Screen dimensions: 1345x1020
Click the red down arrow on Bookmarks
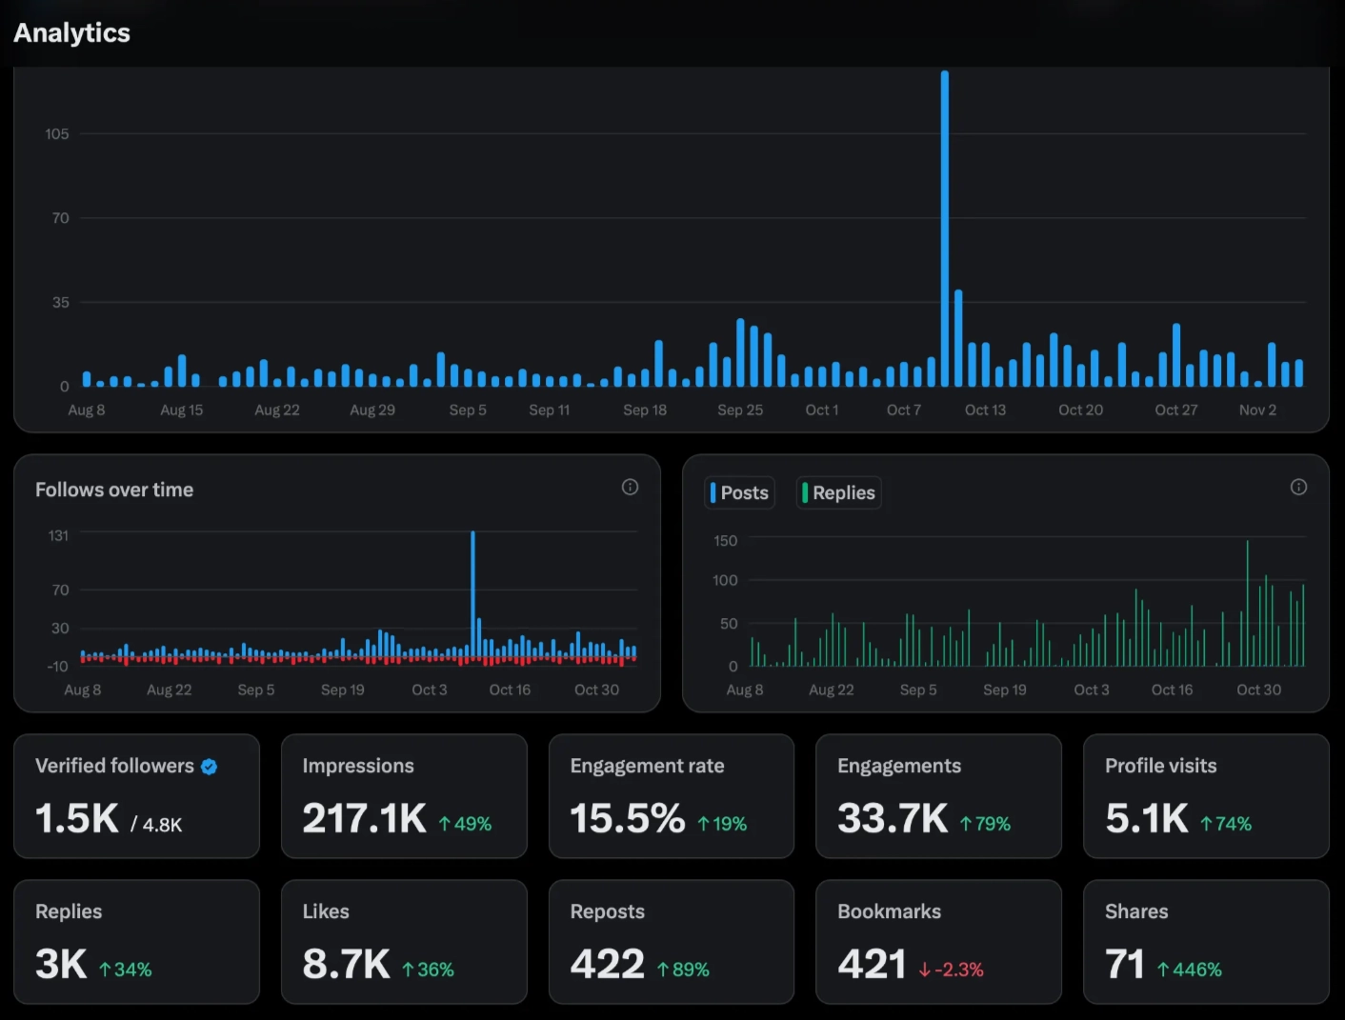(924, 970)
